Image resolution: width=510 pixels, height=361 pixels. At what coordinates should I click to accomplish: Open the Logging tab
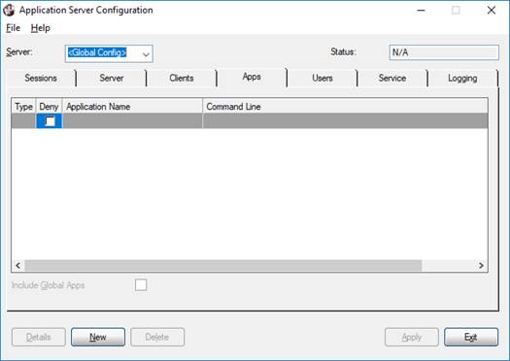[462, 79]
